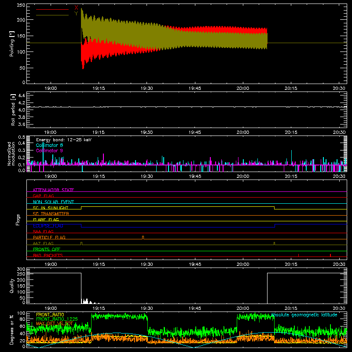
Task: Click the 'Degrees or %' axis title
Action: pos(12,330)
